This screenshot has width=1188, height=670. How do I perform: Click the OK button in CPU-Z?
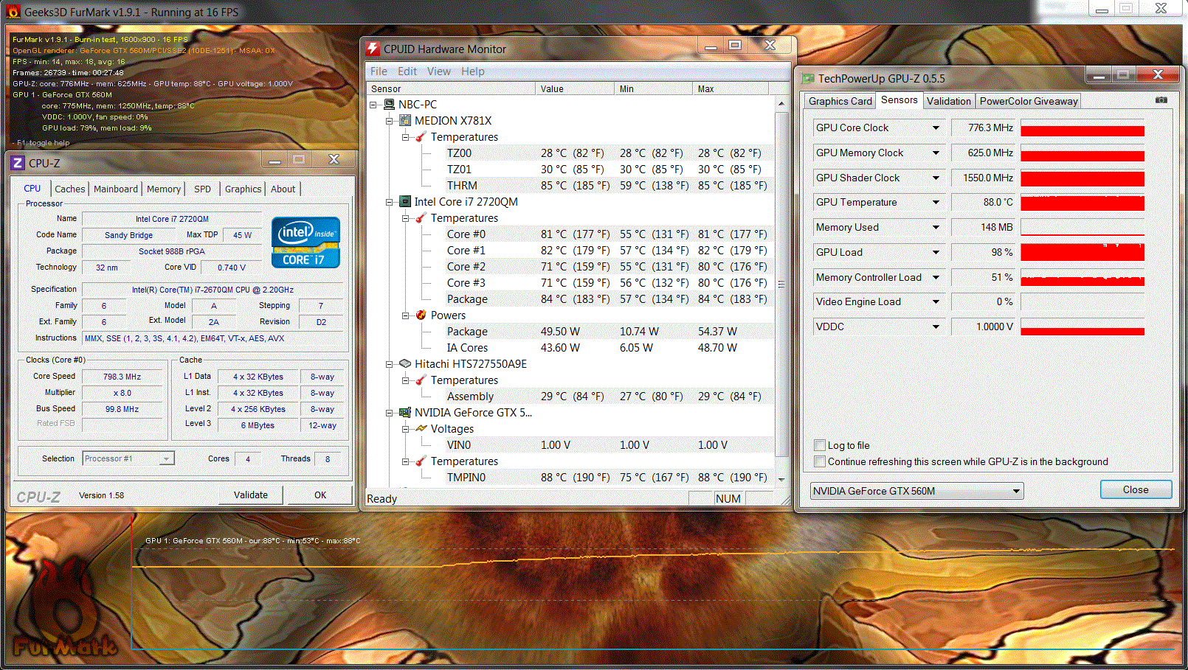click(x=320, y=495)
